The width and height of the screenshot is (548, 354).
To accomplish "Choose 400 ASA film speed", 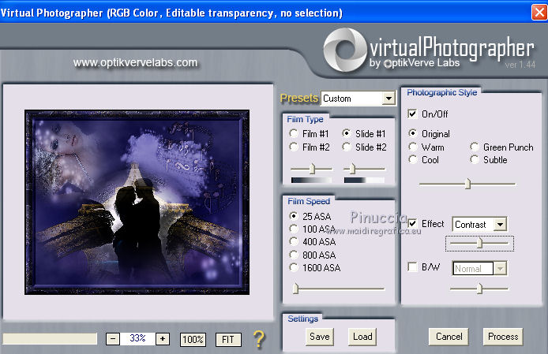I will coord(294,241).
